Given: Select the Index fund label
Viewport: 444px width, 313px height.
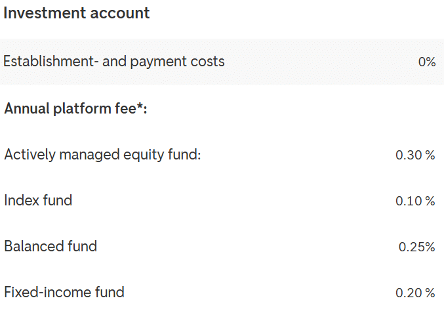Looking at the screenshot, I should [x=38, y=201].
